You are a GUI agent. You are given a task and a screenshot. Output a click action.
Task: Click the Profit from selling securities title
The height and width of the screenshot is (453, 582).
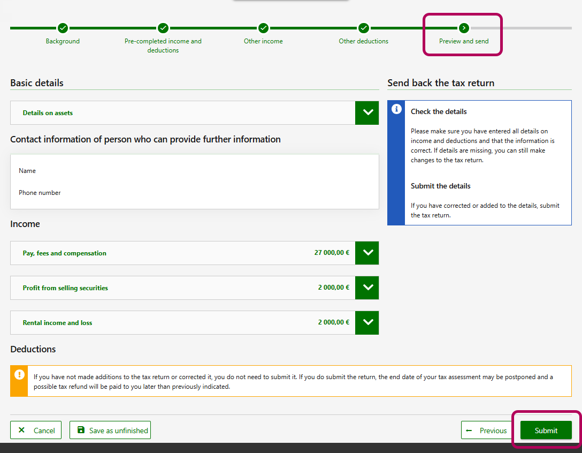(65, 288)
